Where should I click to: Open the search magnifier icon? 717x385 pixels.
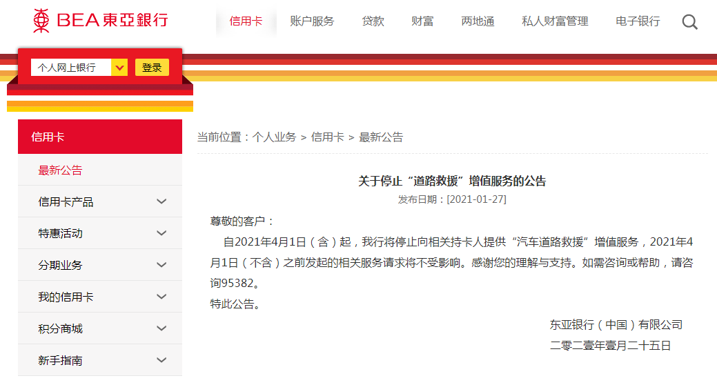[689, 22]
